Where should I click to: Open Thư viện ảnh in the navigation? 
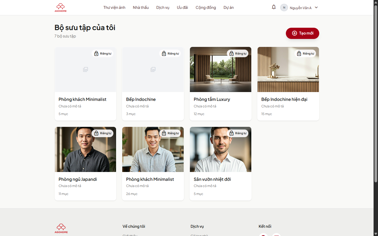pos(114,8)
